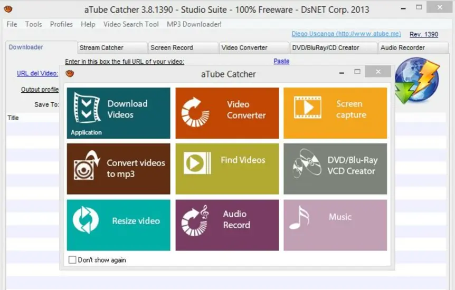
Task: Choose the Resize video tile
Action: tap(118, 225)
